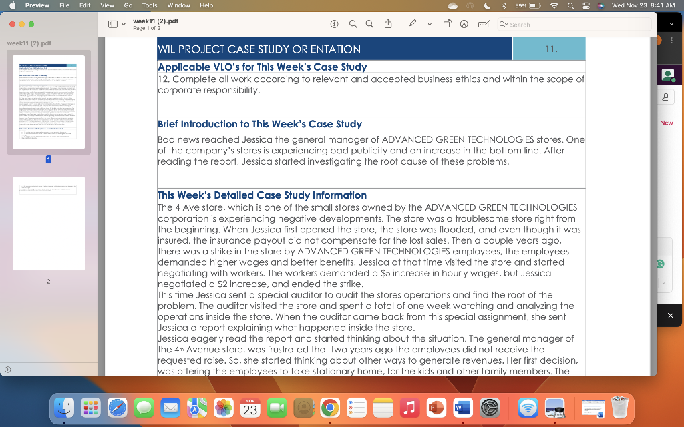Click the add person icon in background window
The height and width of the screenshot is (427, 684).
pos(666,97)
